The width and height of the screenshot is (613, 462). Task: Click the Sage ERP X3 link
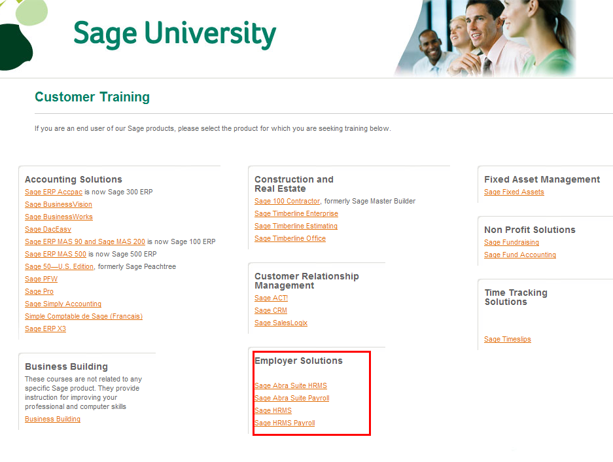45,329
